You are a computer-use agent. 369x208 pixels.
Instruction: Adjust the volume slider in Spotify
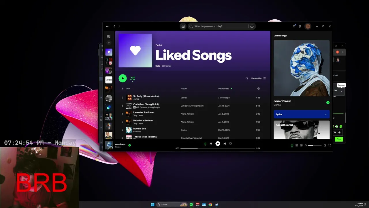pyautogui.click(x=315, y=145)
